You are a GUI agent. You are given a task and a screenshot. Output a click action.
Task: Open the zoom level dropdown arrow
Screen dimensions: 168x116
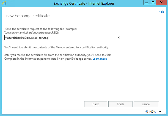click(x=160, y=112)
